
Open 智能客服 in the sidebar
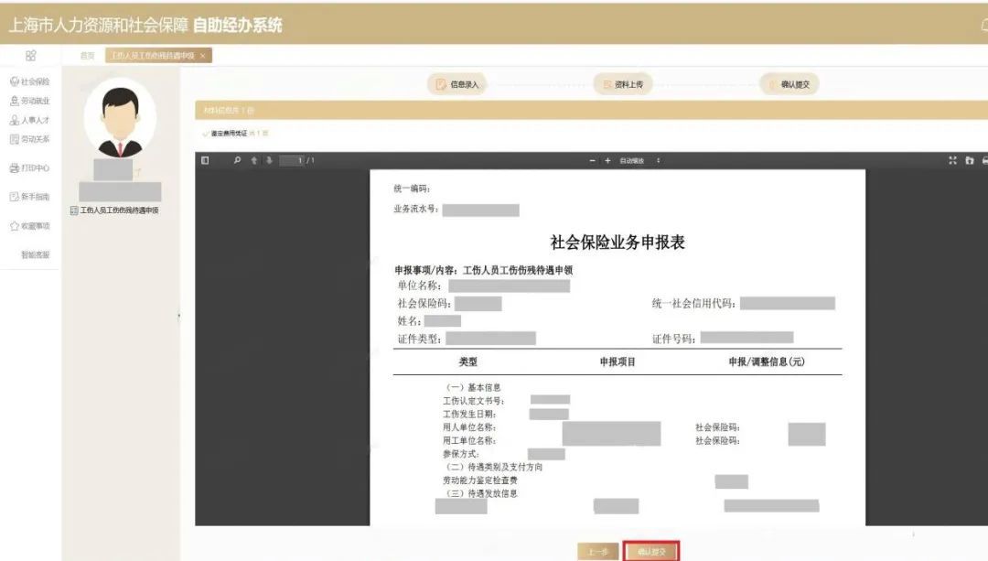pos(36,254)
